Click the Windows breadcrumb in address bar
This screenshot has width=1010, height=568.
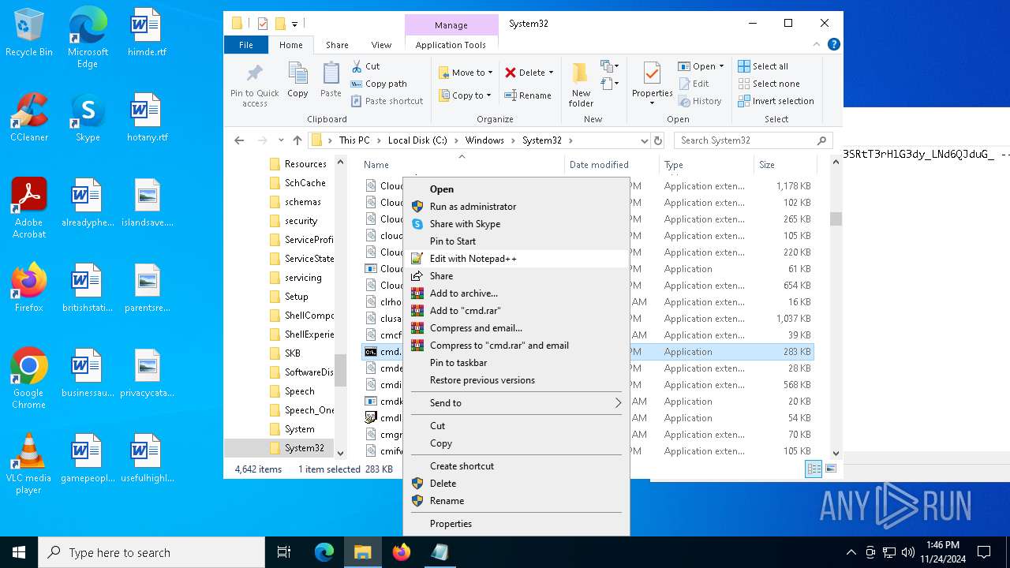click(x=484, y=140)
